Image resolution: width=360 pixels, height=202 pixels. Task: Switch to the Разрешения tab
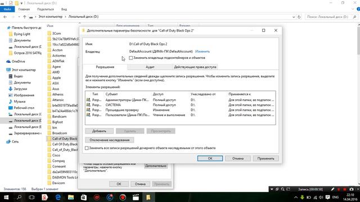105,67
